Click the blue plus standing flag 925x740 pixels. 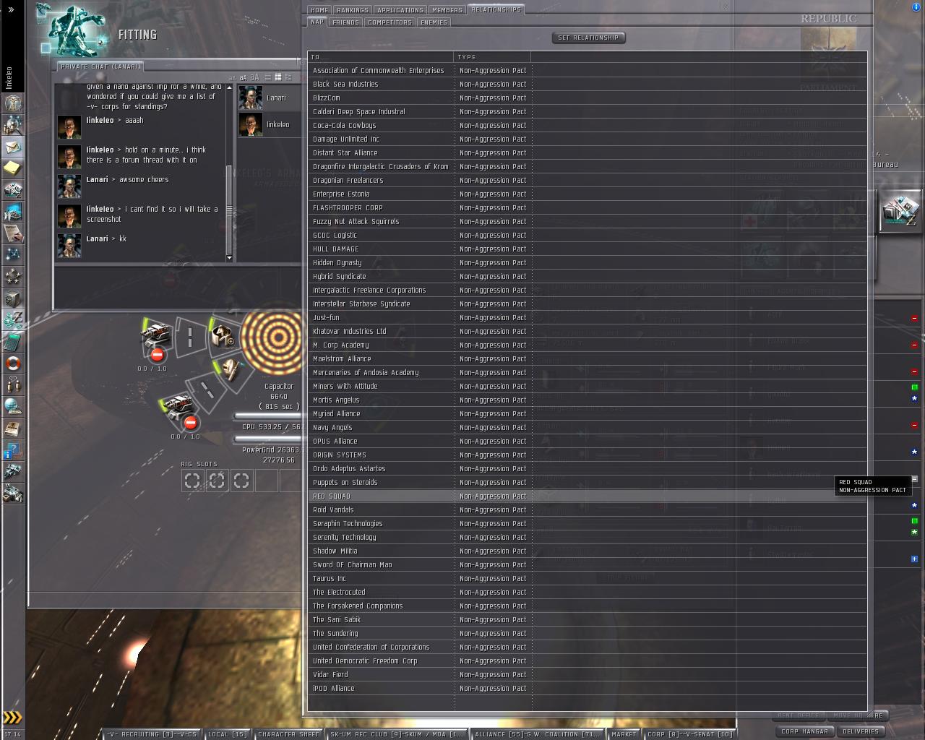click(x=914, y=559)
